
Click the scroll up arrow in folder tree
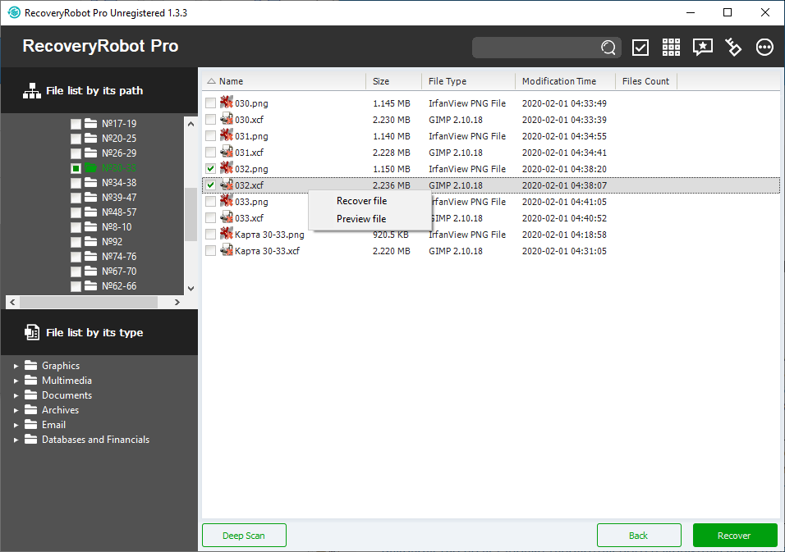(191, 124)
